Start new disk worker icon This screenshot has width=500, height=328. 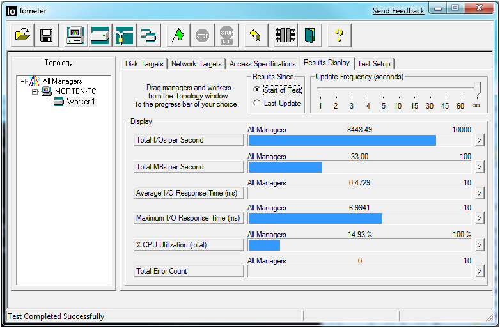coord(100,35)
